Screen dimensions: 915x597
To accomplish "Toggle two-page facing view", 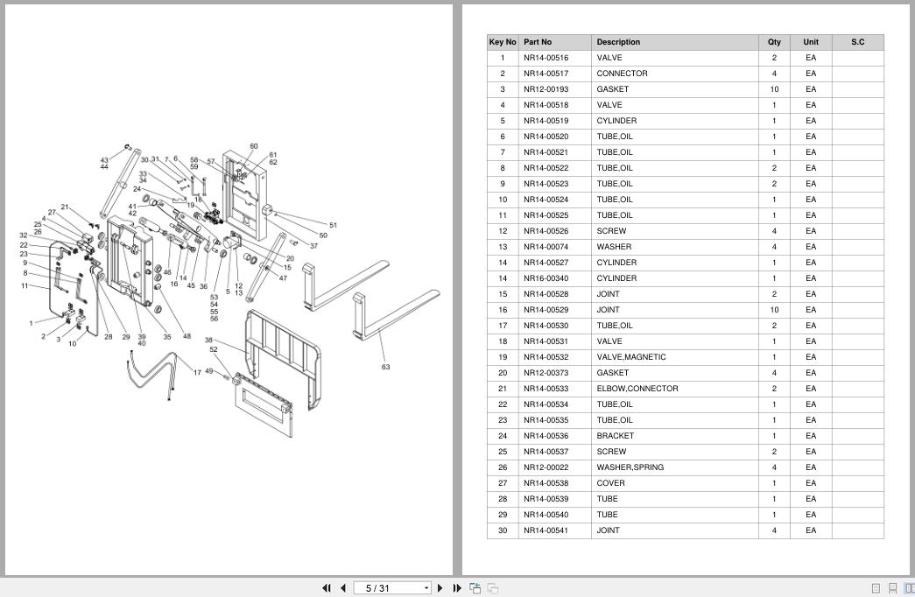I will [x=909, y=588].
